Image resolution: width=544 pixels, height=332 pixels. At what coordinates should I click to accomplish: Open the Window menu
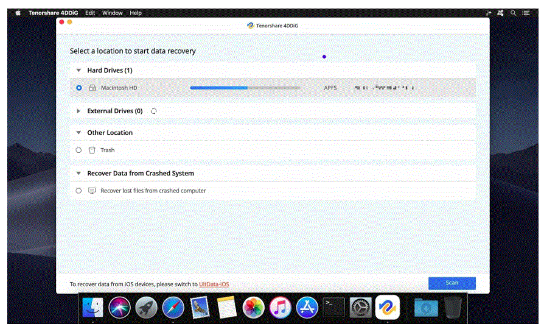(x=112, y=13)
